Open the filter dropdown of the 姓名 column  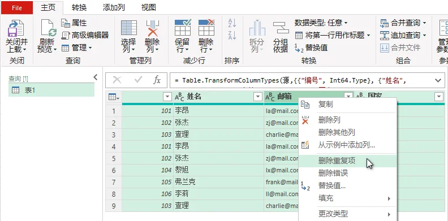[258, 97]
